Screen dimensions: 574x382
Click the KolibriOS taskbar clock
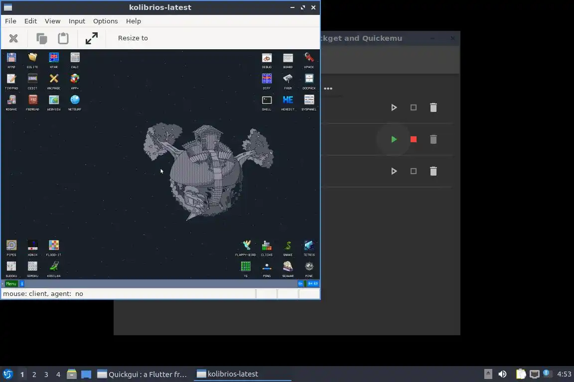(312, 284)
